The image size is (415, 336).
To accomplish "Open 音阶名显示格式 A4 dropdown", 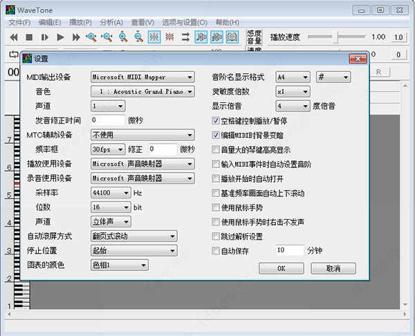I will coord(293,77).
